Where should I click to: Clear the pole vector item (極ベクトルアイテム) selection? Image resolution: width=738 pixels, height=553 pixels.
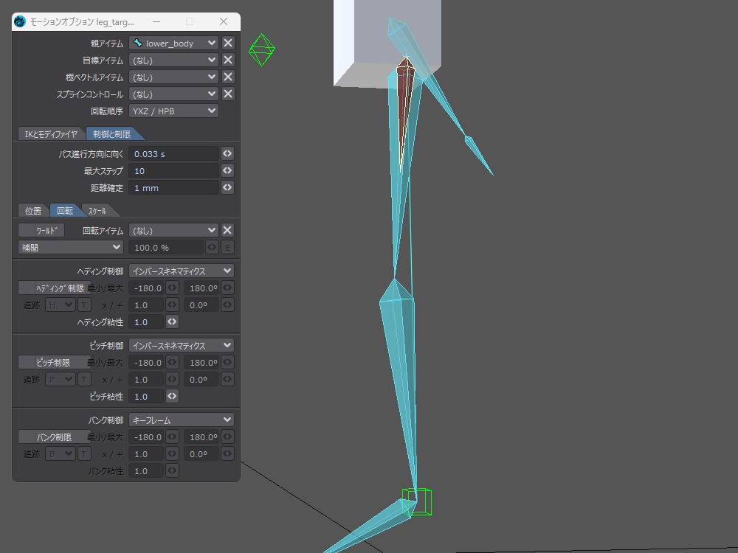(228, 77)
